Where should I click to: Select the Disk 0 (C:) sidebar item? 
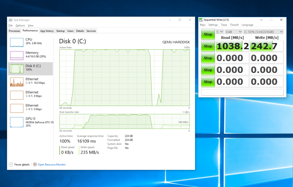[x=30, y=69]
